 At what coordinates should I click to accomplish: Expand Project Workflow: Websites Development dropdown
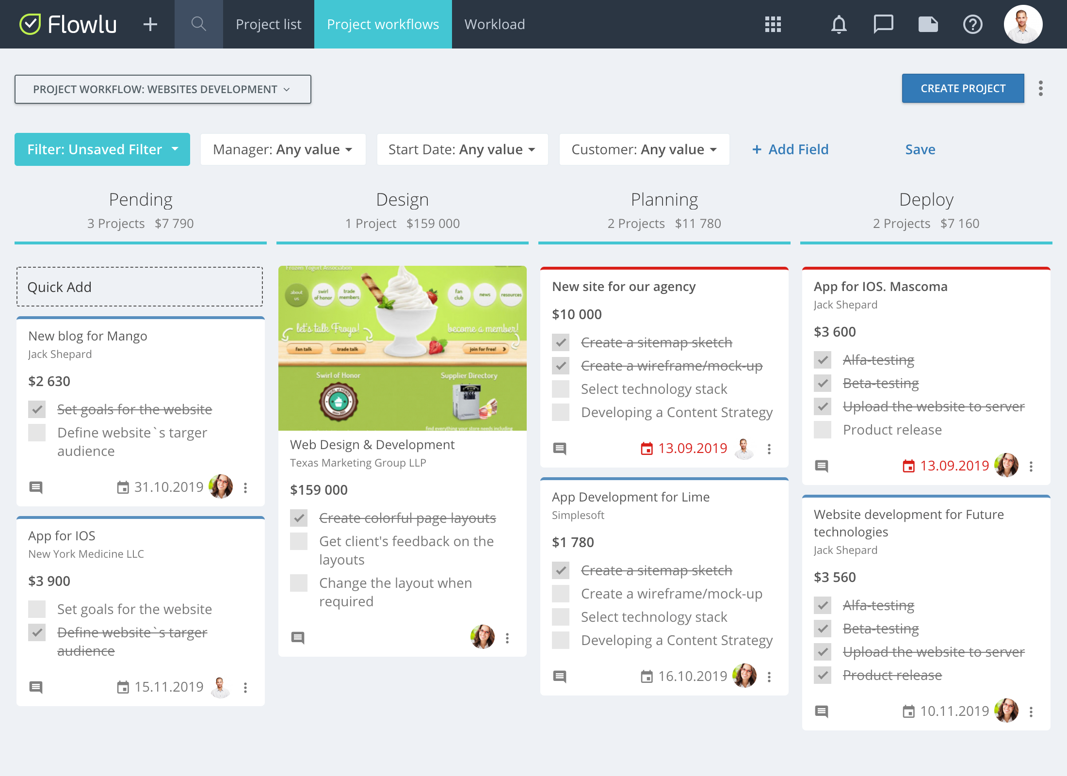(x=162, y=89)
